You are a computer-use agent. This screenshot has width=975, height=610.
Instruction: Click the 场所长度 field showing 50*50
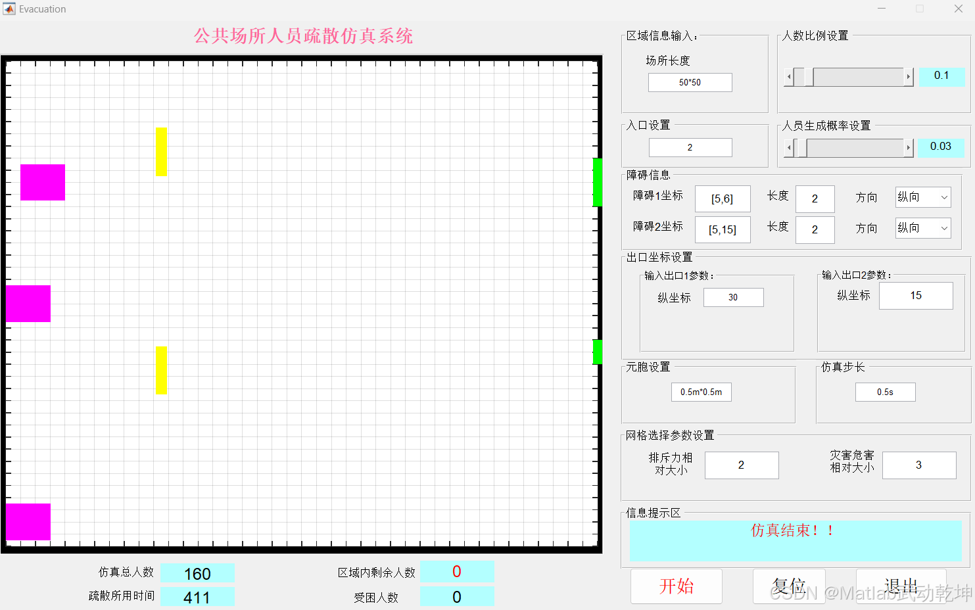[x=690, y=82]
